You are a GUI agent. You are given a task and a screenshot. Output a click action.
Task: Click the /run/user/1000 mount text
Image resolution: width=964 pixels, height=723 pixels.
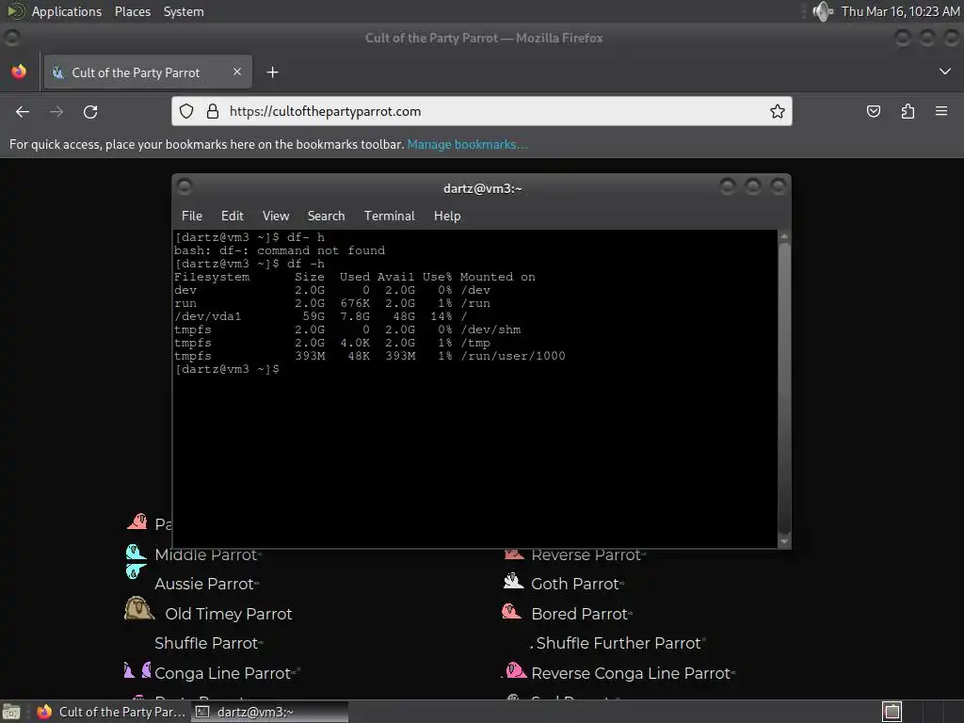point(513,356)
